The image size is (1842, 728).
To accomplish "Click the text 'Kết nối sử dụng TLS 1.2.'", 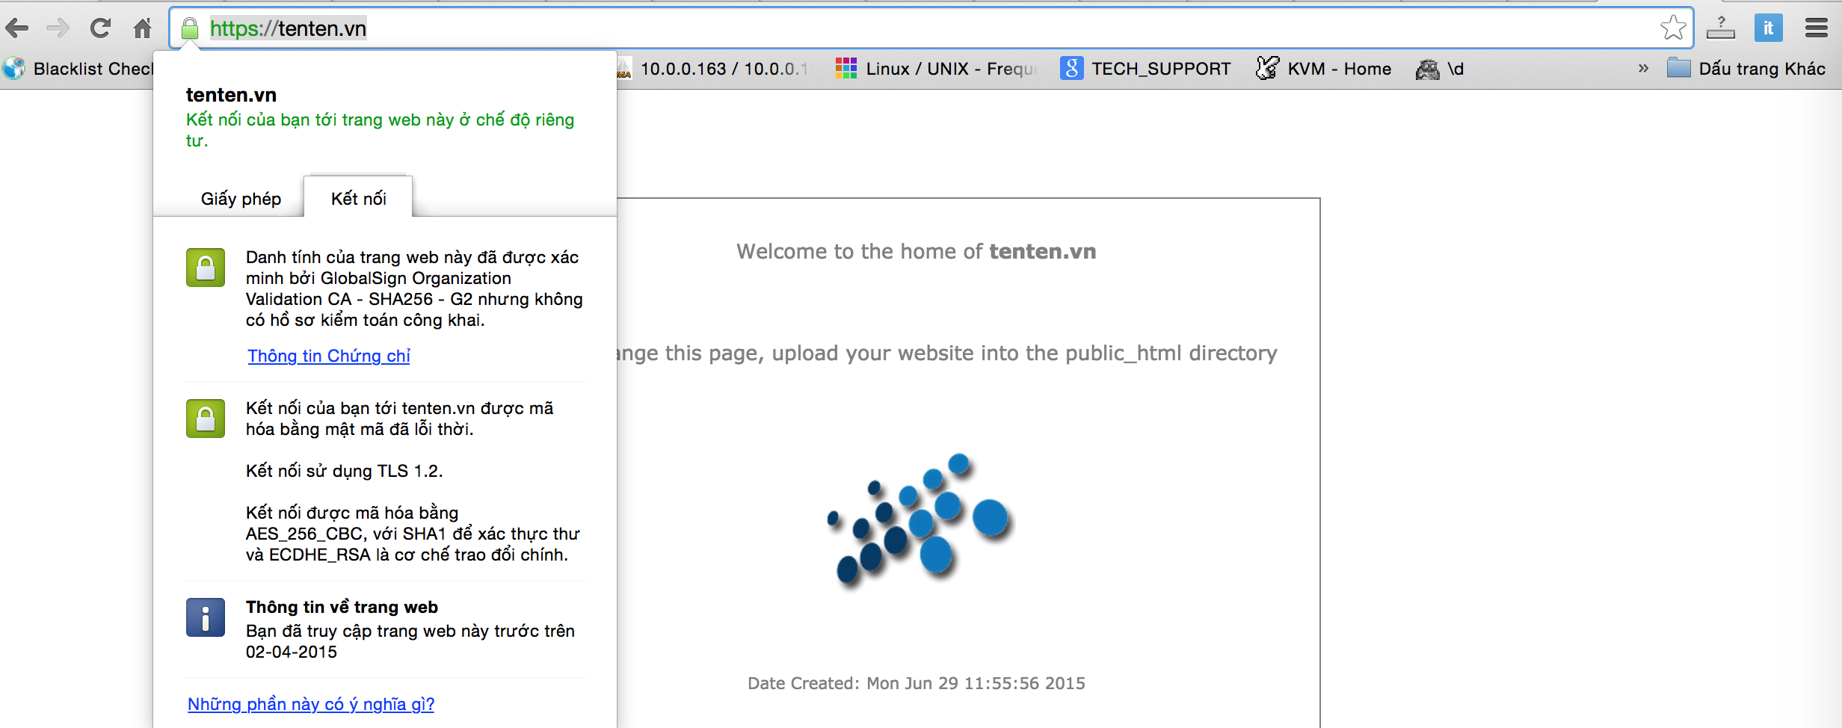I will 345,471.
